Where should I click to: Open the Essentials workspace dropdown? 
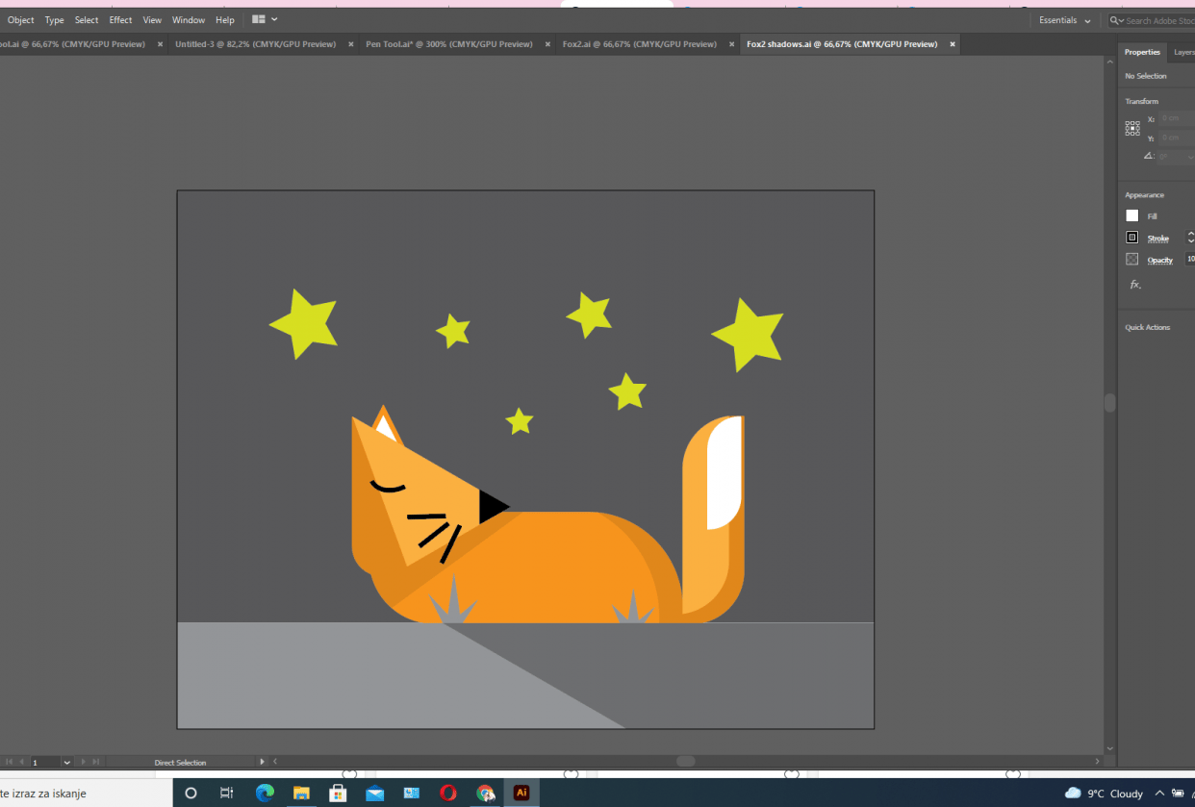click(1064, 19)
